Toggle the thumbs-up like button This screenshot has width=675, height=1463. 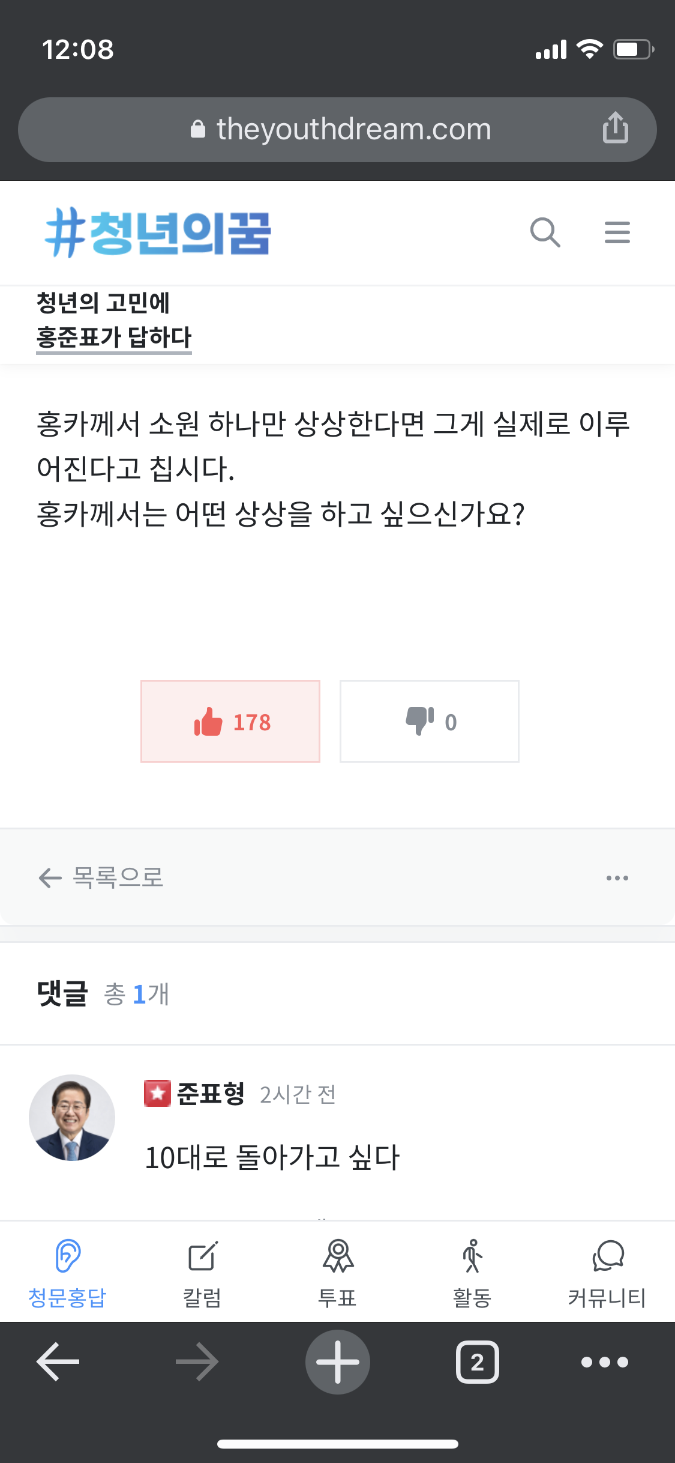[x=230, y=721]
